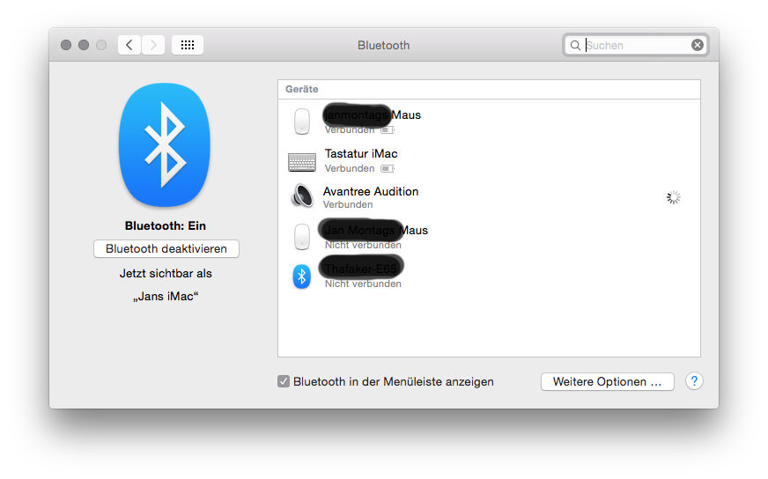The image size is (768, 479).
Task: Click the back navigation arrow
Action: coord(129,45)
